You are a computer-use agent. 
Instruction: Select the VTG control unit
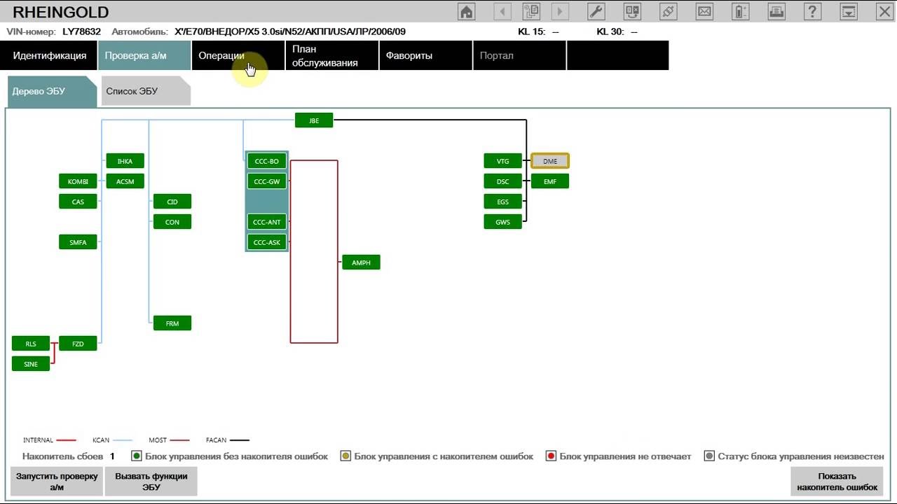(x=503, y=161)
